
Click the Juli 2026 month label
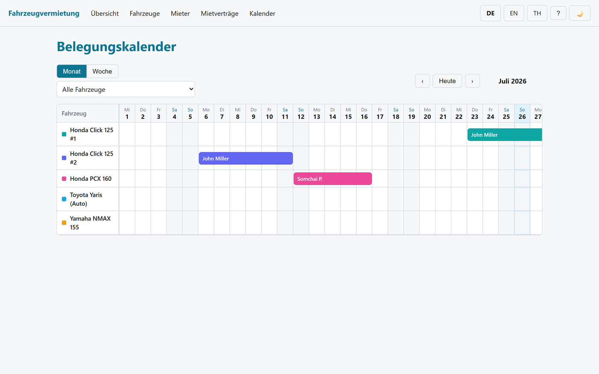(x=513, y=81)
